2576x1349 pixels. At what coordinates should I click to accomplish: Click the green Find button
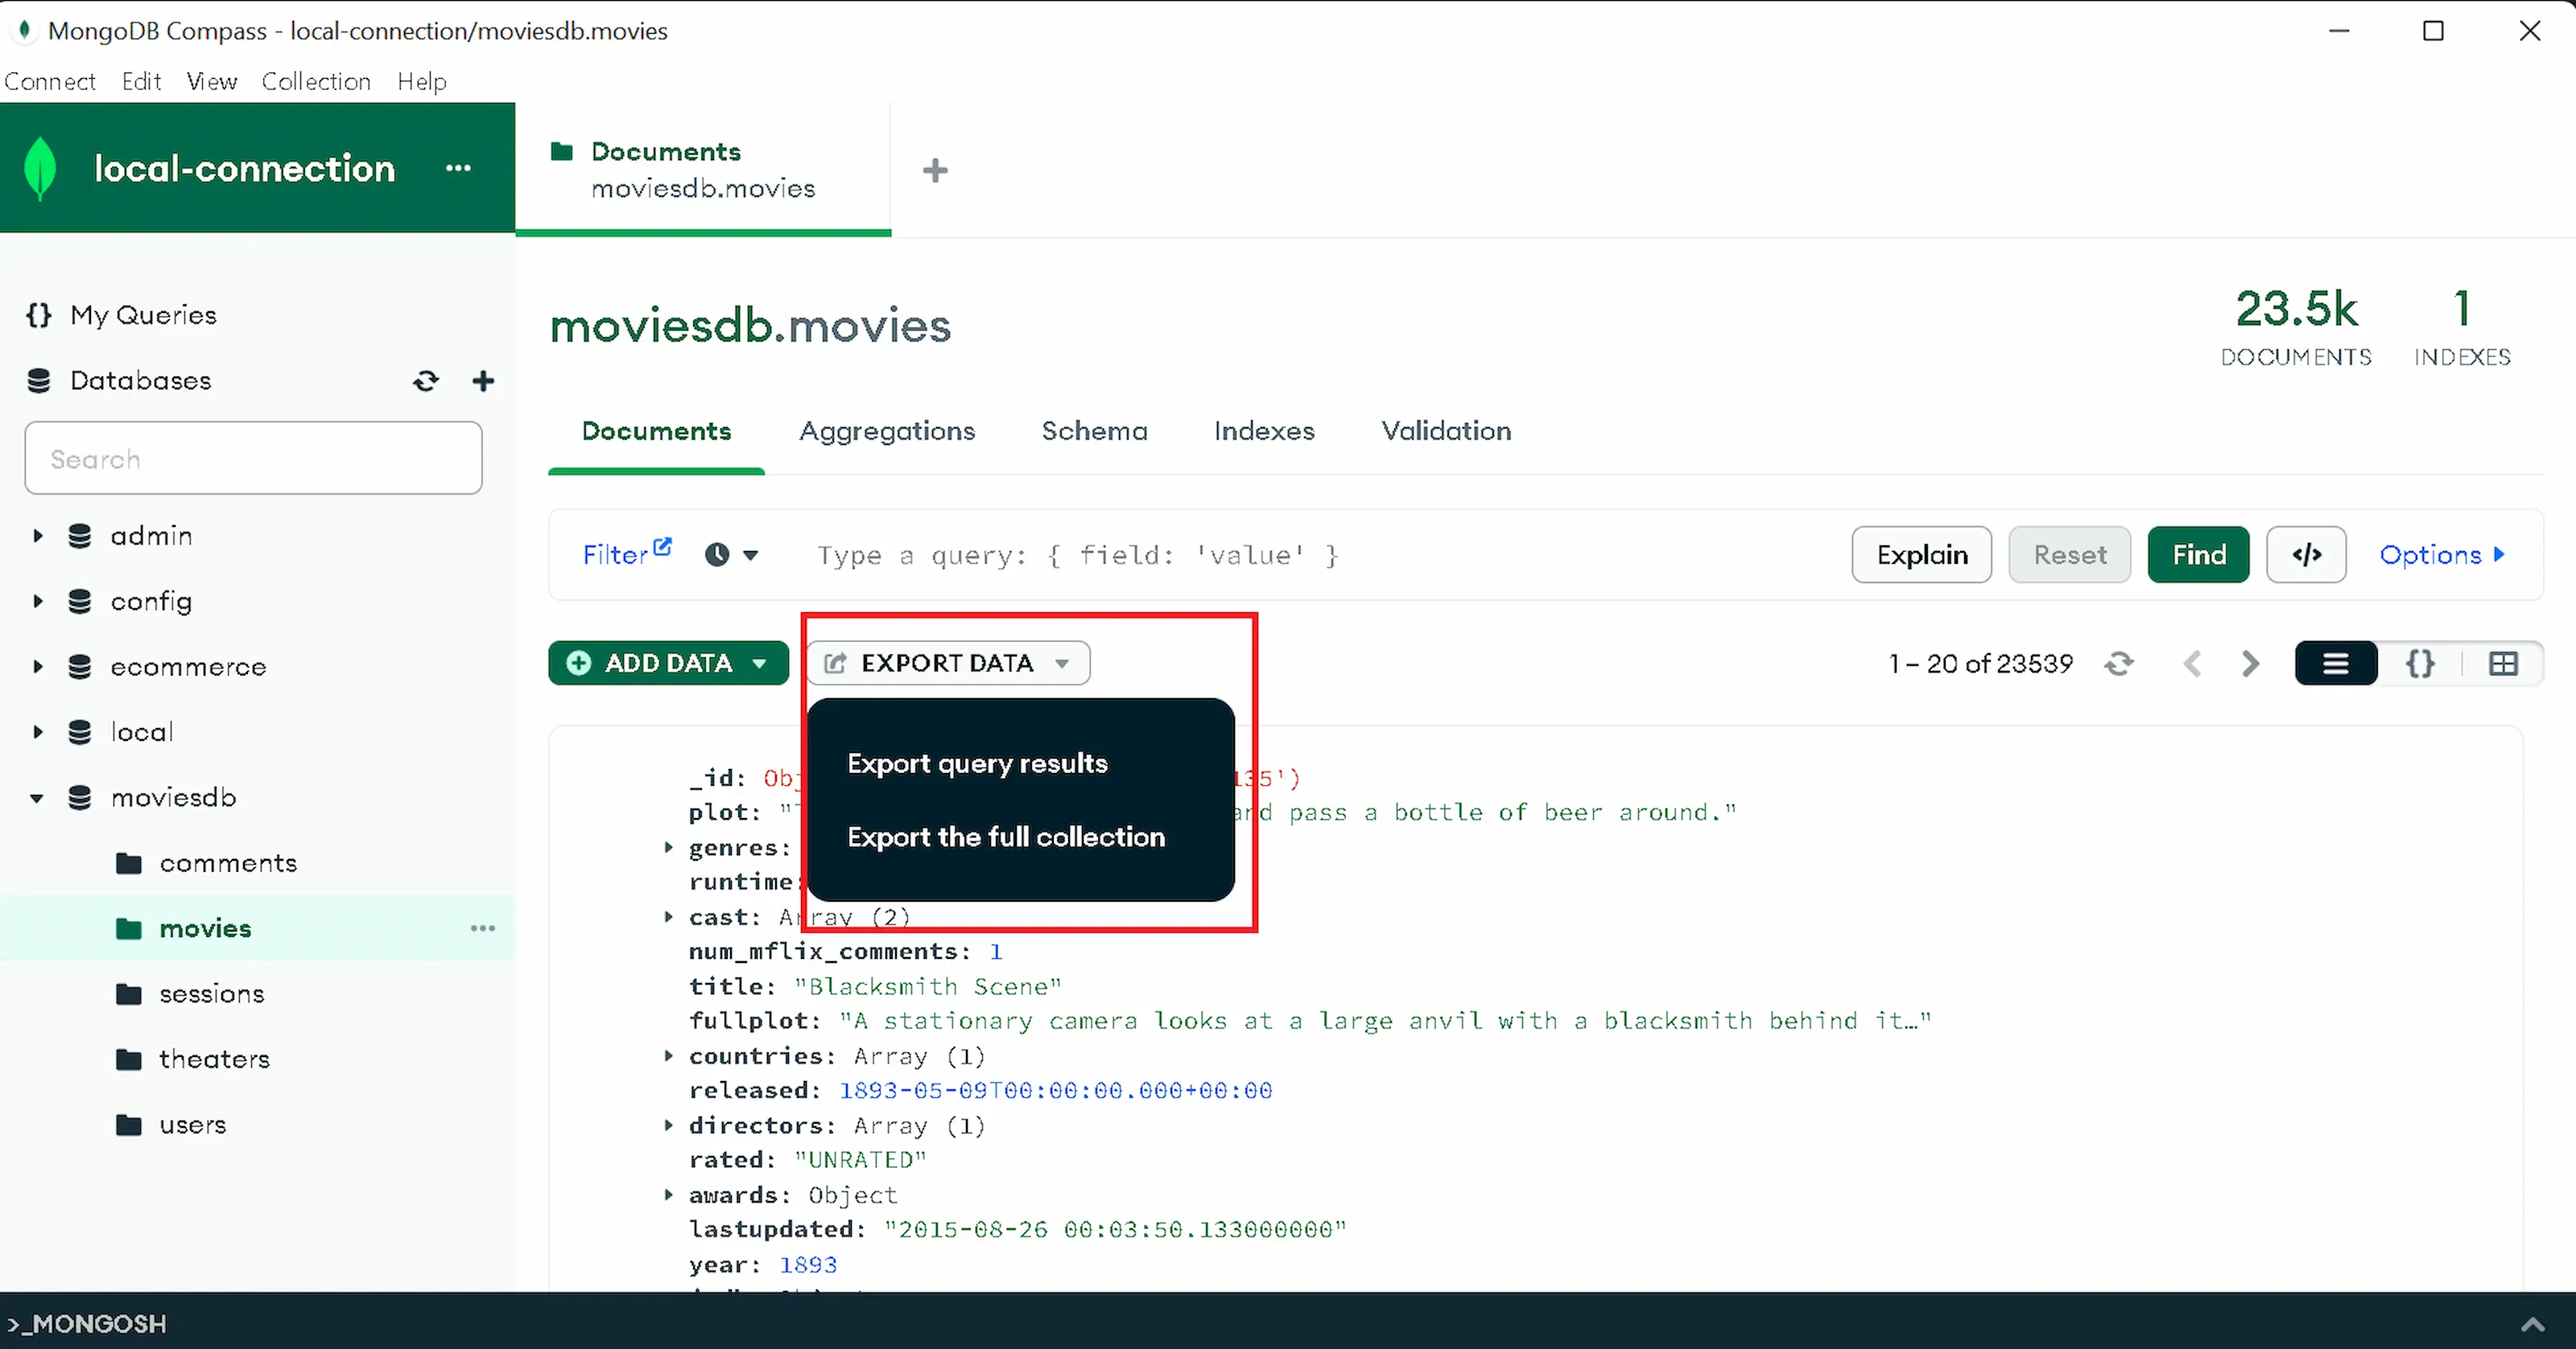[x=2198, y=554]
